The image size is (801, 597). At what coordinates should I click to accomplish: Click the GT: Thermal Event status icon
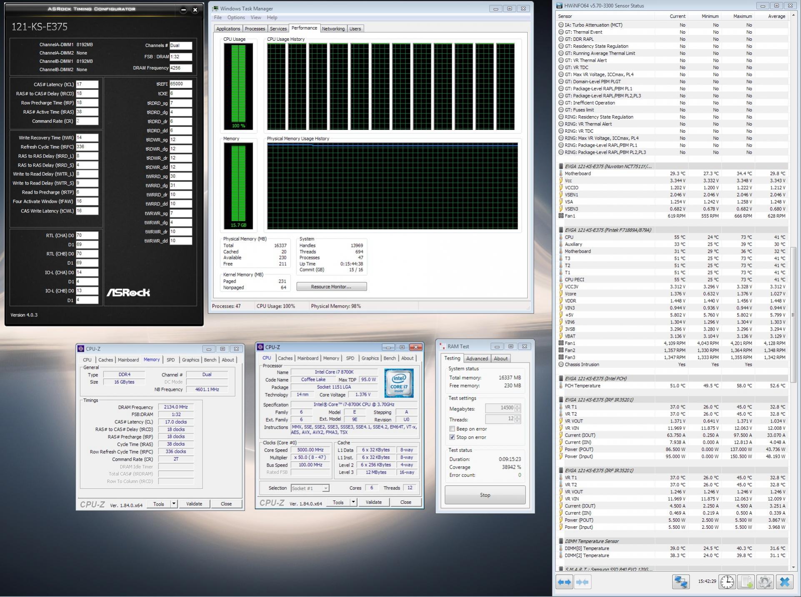pyautogui.click(x=561, y=32)
